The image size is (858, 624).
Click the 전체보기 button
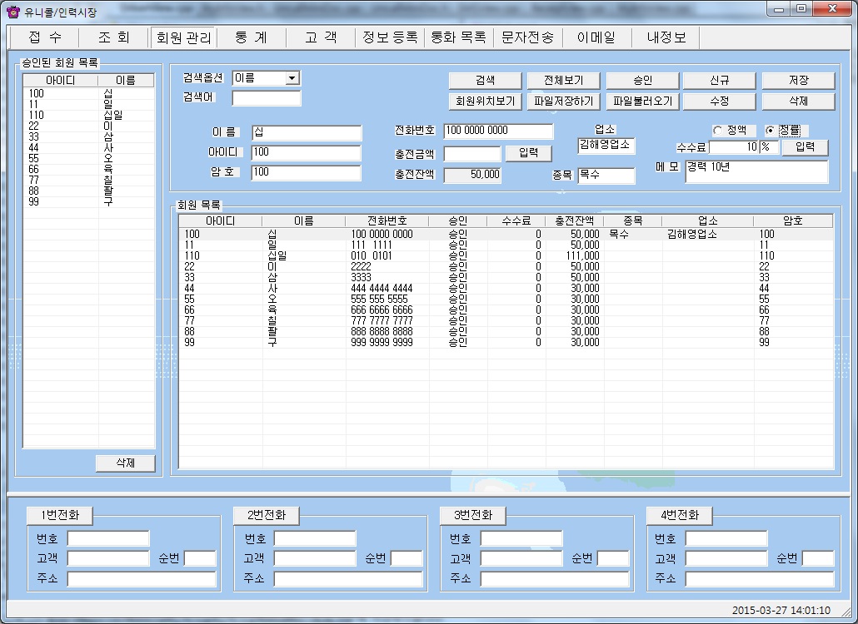[x=563, y=81]
